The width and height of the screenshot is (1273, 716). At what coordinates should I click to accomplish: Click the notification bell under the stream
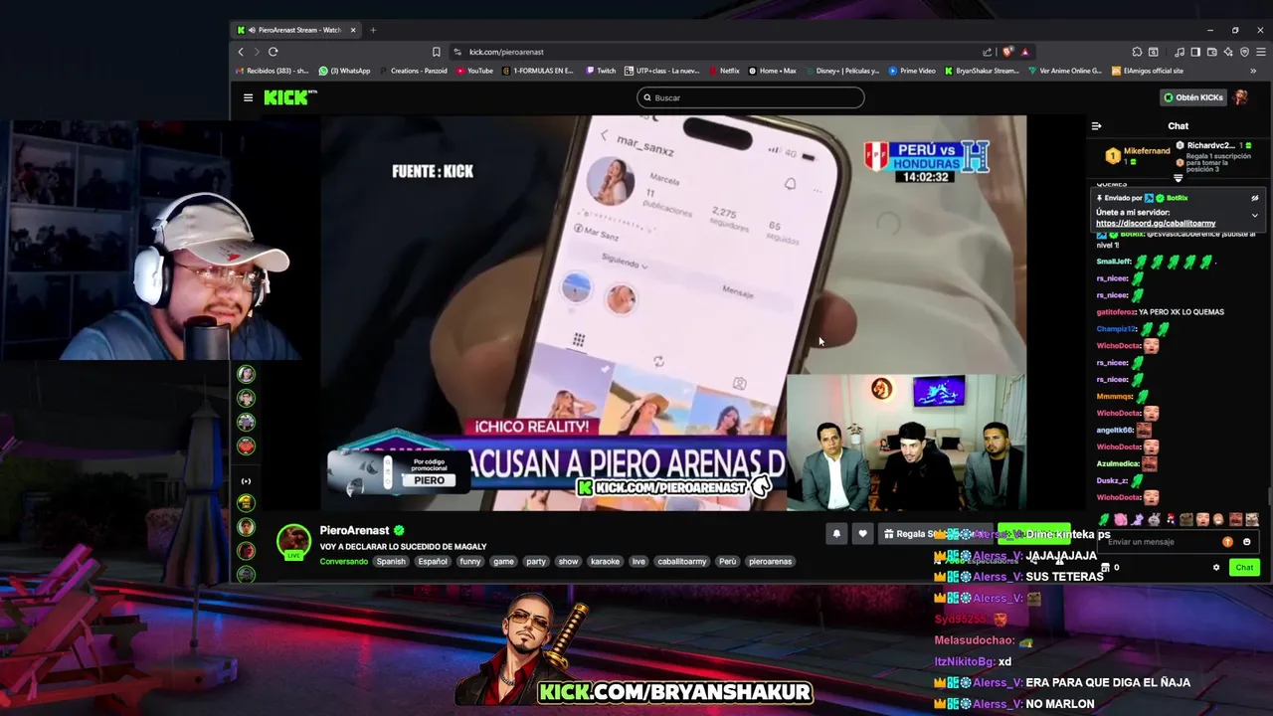836,534
